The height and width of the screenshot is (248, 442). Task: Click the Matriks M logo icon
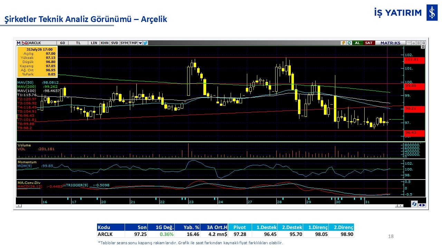tap(19, 43)
